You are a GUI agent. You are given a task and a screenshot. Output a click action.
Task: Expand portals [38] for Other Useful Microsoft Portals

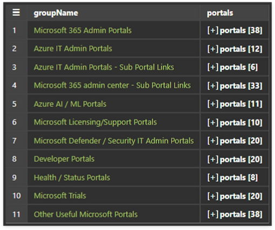tap(234, 214)
